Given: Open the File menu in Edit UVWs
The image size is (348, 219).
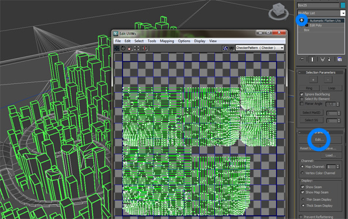Looking at the screenshot, I should (118, 41).
